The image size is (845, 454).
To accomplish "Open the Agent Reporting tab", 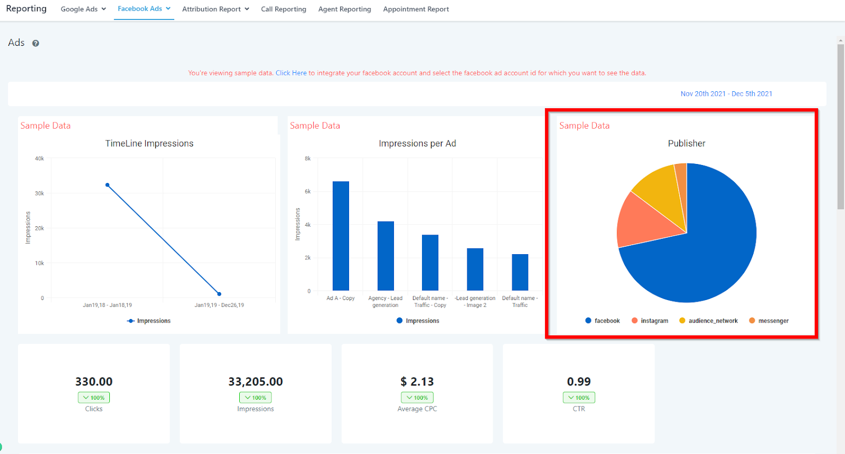I will click(345, 9).
